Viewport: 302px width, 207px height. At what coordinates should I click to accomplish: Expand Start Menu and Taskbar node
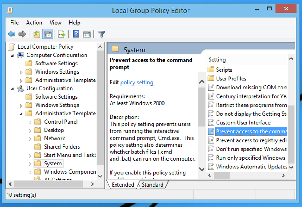[x=30, y=156]
